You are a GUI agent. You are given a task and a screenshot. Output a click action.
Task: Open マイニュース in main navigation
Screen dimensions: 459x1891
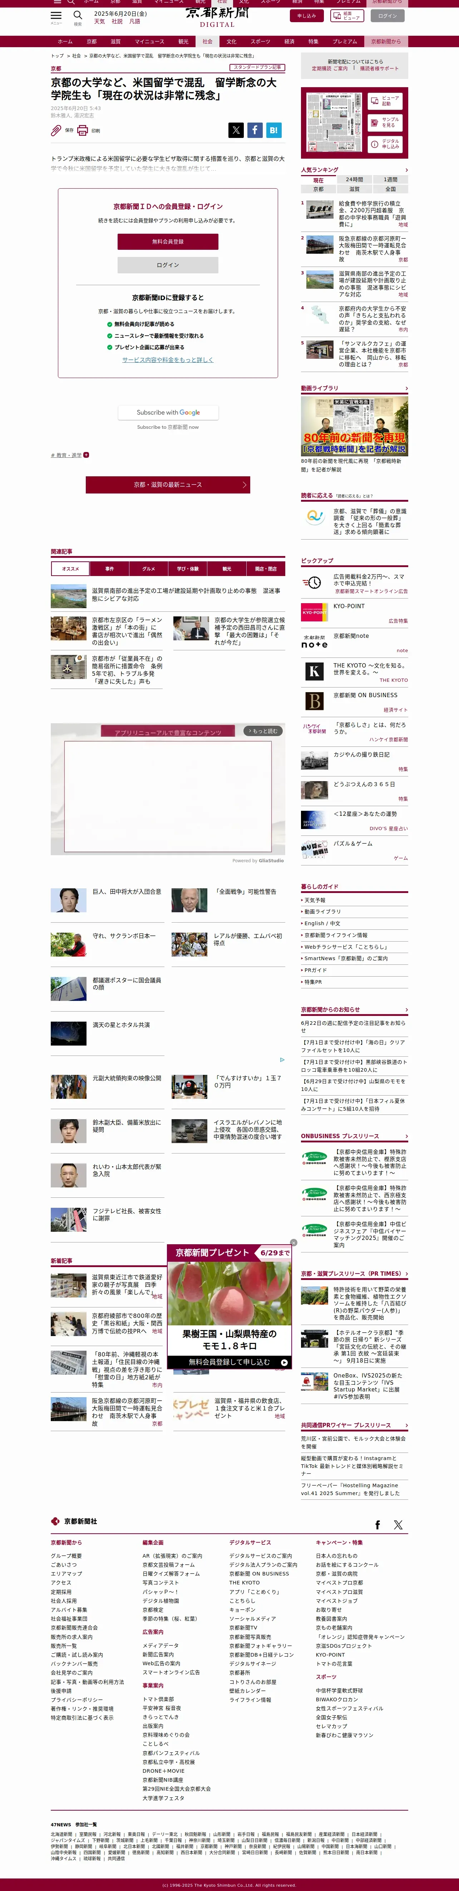pyautogui.click(x=150, y=42)
